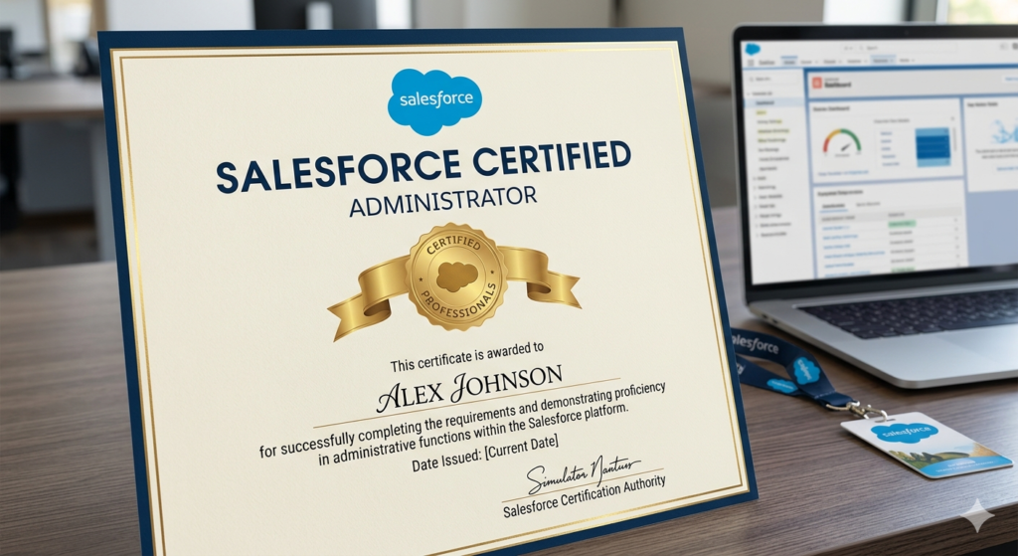Click the Salesforce cloud logo on the certificate
This screenshot has height=556, width=1018.
point(434,100)
